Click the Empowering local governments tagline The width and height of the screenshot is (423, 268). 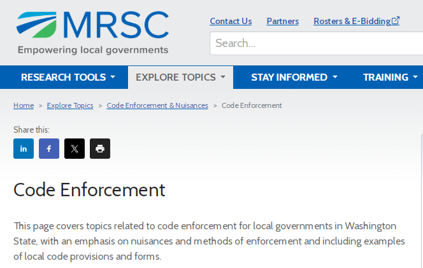93,50
